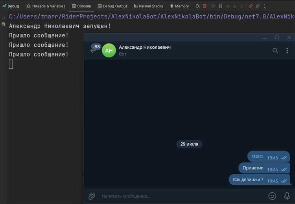
Task: Stop the running debug session
Action: tap(205, 6)
